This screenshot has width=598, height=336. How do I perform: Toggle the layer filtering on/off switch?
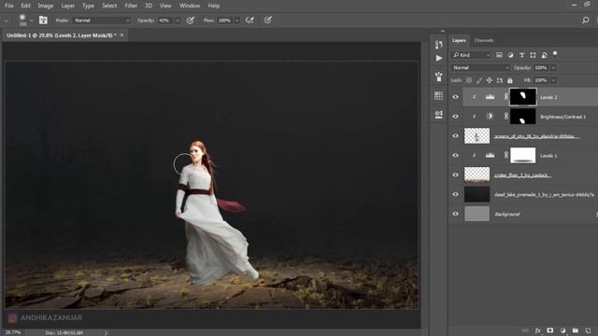(555, 54)
